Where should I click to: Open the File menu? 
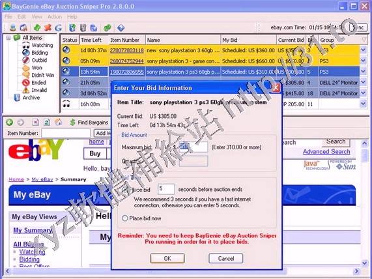click(8, 17)
